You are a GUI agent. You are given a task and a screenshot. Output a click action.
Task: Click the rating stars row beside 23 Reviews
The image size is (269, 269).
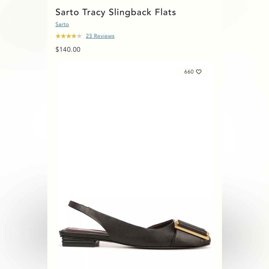[69, 36]
